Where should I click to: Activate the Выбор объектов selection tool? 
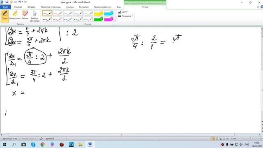coord(35,16)
